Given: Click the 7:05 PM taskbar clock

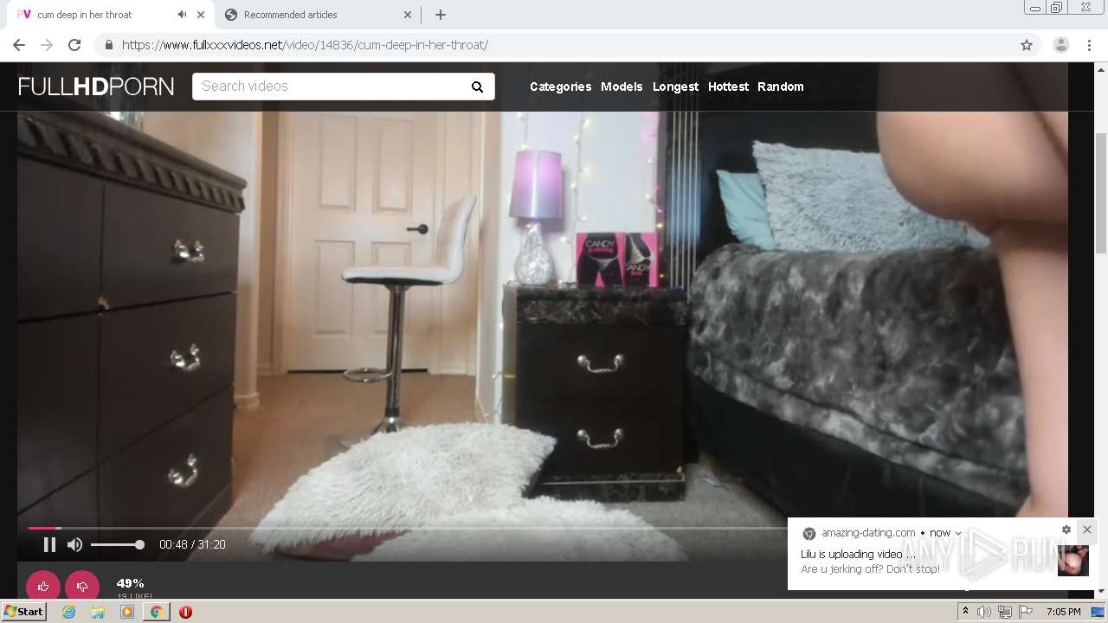Looking at the screenshot, I should click(1064, 612).
